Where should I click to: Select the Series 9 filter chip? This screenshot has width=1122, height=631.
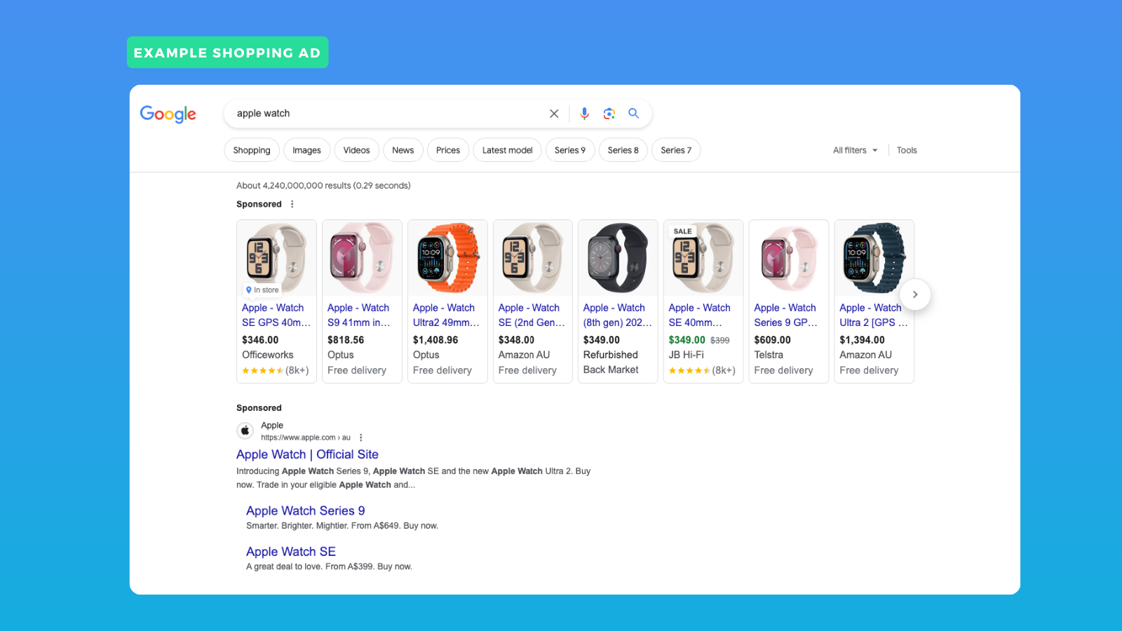coord(570,150)
